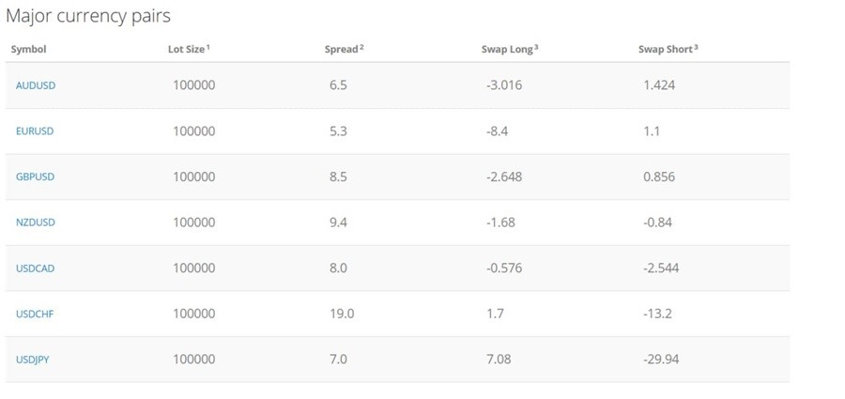Select the USDJPY symbol link
Image resolution: width=845 pixels, height=399 pixels.
[x=33, y=360]
